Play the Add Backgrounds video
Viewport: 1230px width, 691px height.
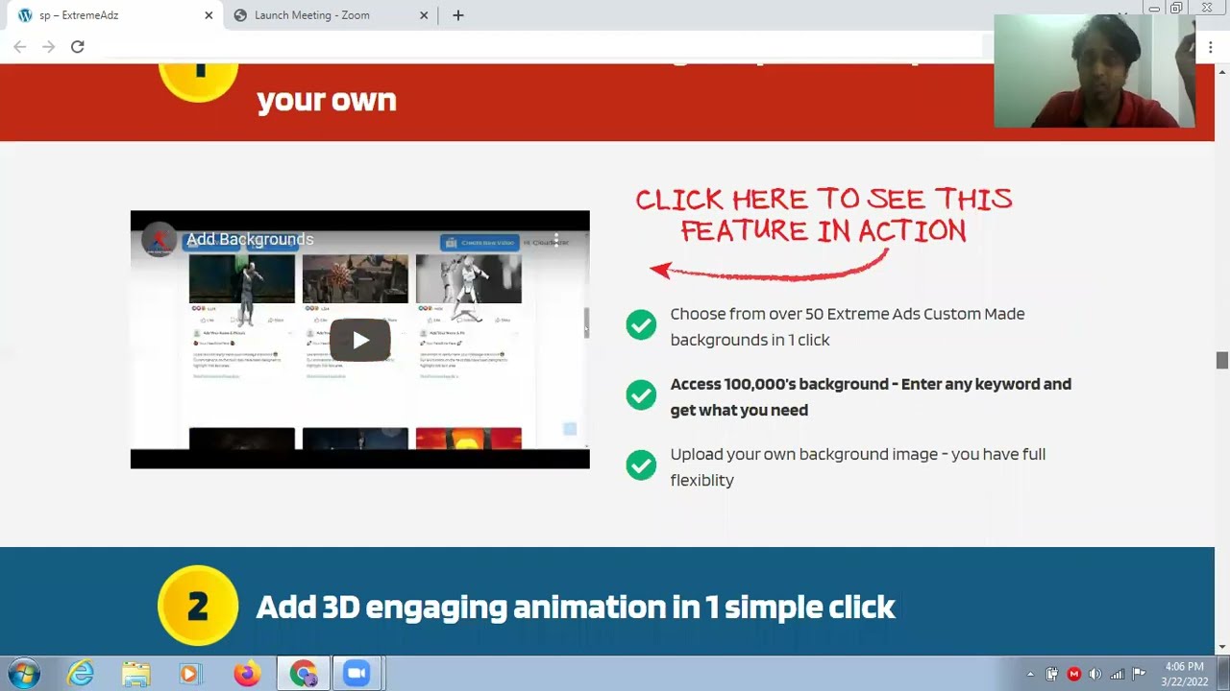point(360,340)
